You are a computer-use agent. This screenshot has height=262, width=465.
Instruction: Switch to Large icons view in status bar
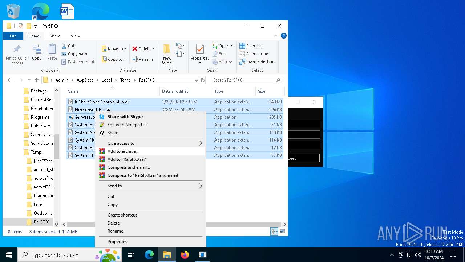(282, 231)
